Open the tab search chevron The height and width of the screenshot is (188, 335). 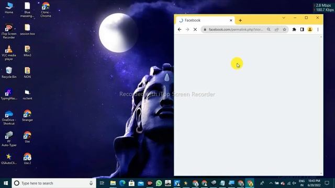point(284,18)
